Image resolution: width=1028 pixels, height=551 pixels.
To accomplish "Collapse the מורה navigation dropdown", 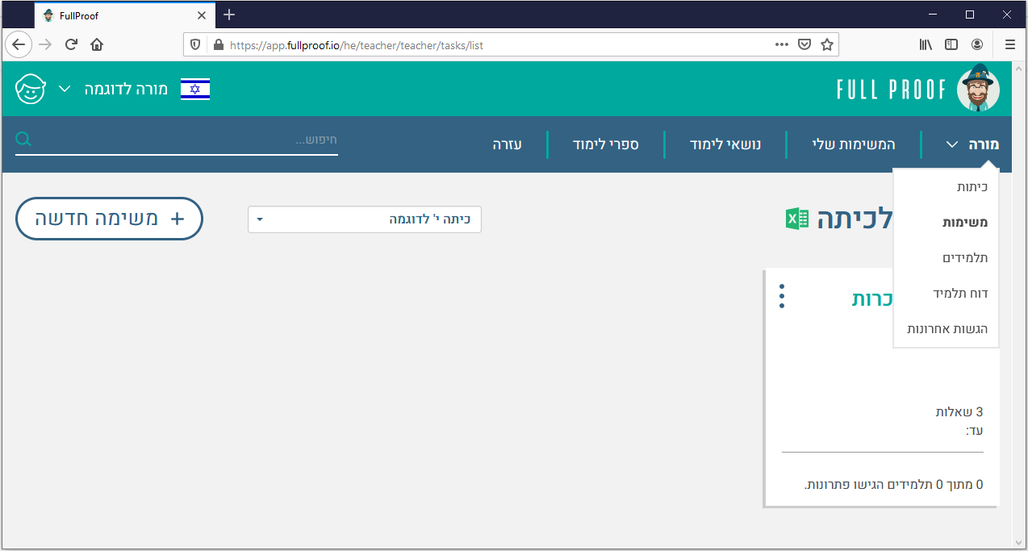I will click(972, 144).
